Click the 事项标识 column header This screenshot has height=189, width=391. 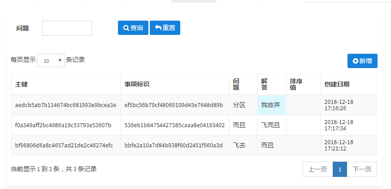(175, 84)
